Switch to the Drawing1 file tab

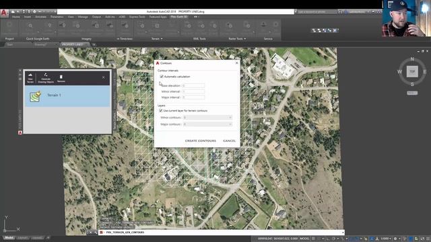click(40, 44)
